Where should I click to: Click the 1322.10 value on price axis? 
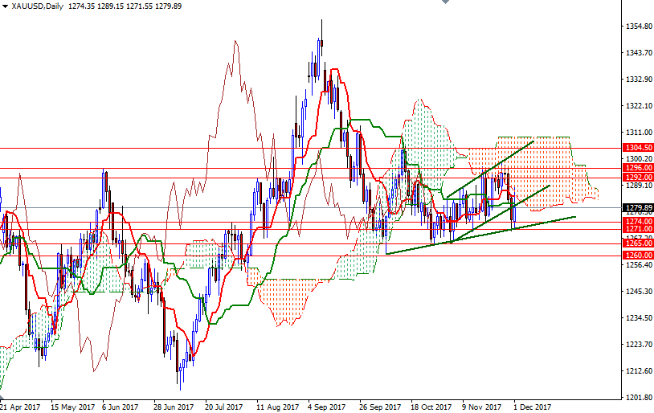coord(637,106)
